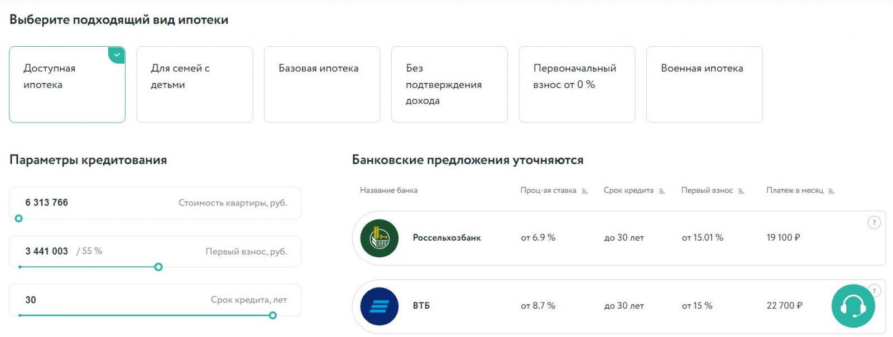Choose Базовая ипотека mortgage type
Viewport: 893px width, 337px height.
point(322,85)
